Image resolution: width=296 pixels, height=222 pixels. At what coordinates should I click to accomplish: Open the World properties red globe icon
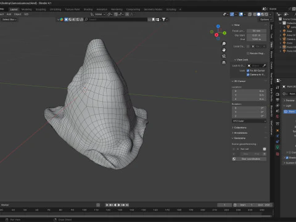(x=277, y=117)
